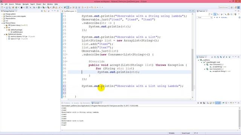Click the New Task icon in Task List
The height and width of the screenshot is (135, 241).
coord(209,14)
